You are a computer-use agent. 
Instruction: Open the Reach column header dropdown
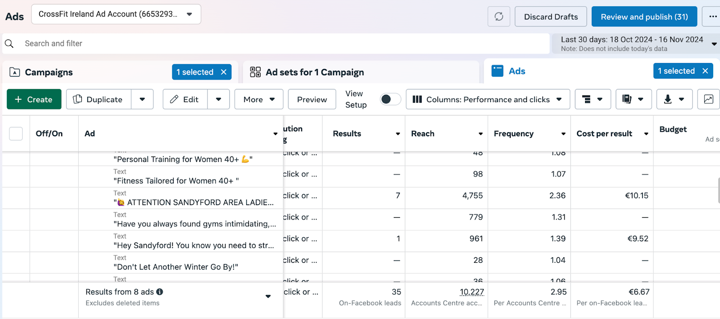click(x=481, y=134)
